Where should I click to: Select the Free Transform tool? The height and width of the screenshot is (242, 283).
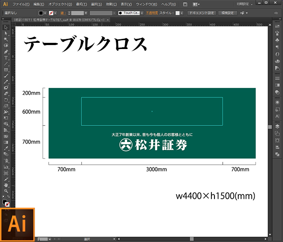[6, 118]
